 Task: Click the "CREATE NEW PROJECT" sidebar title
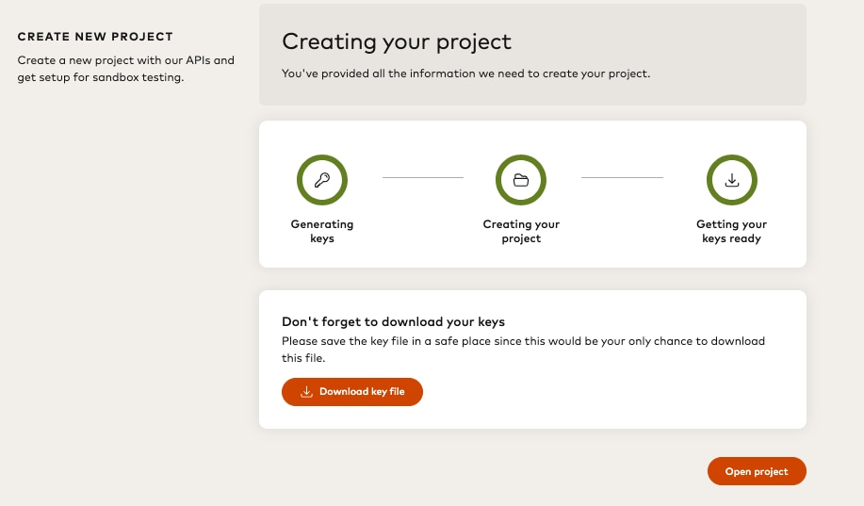pyautogui.click(x=95, y=37)
